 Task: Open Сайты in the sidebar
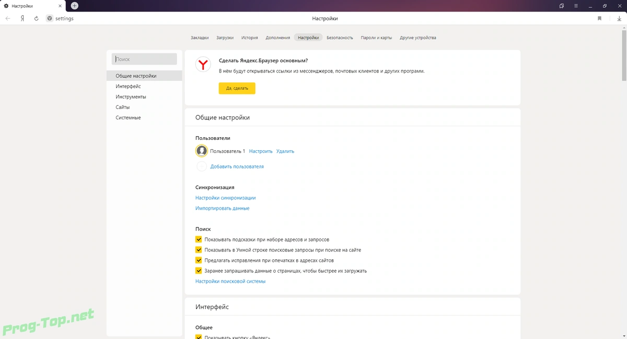tap(144, 107)
